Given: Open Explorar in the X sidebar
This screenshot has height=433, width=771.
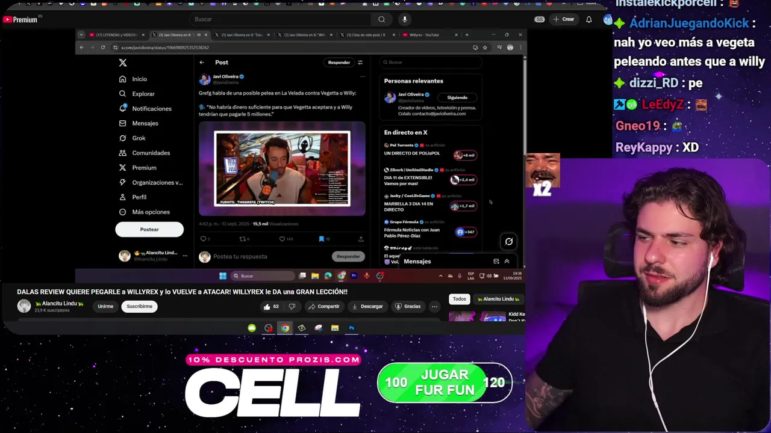Looking at the screenshot, I should (x=137, y=94).
